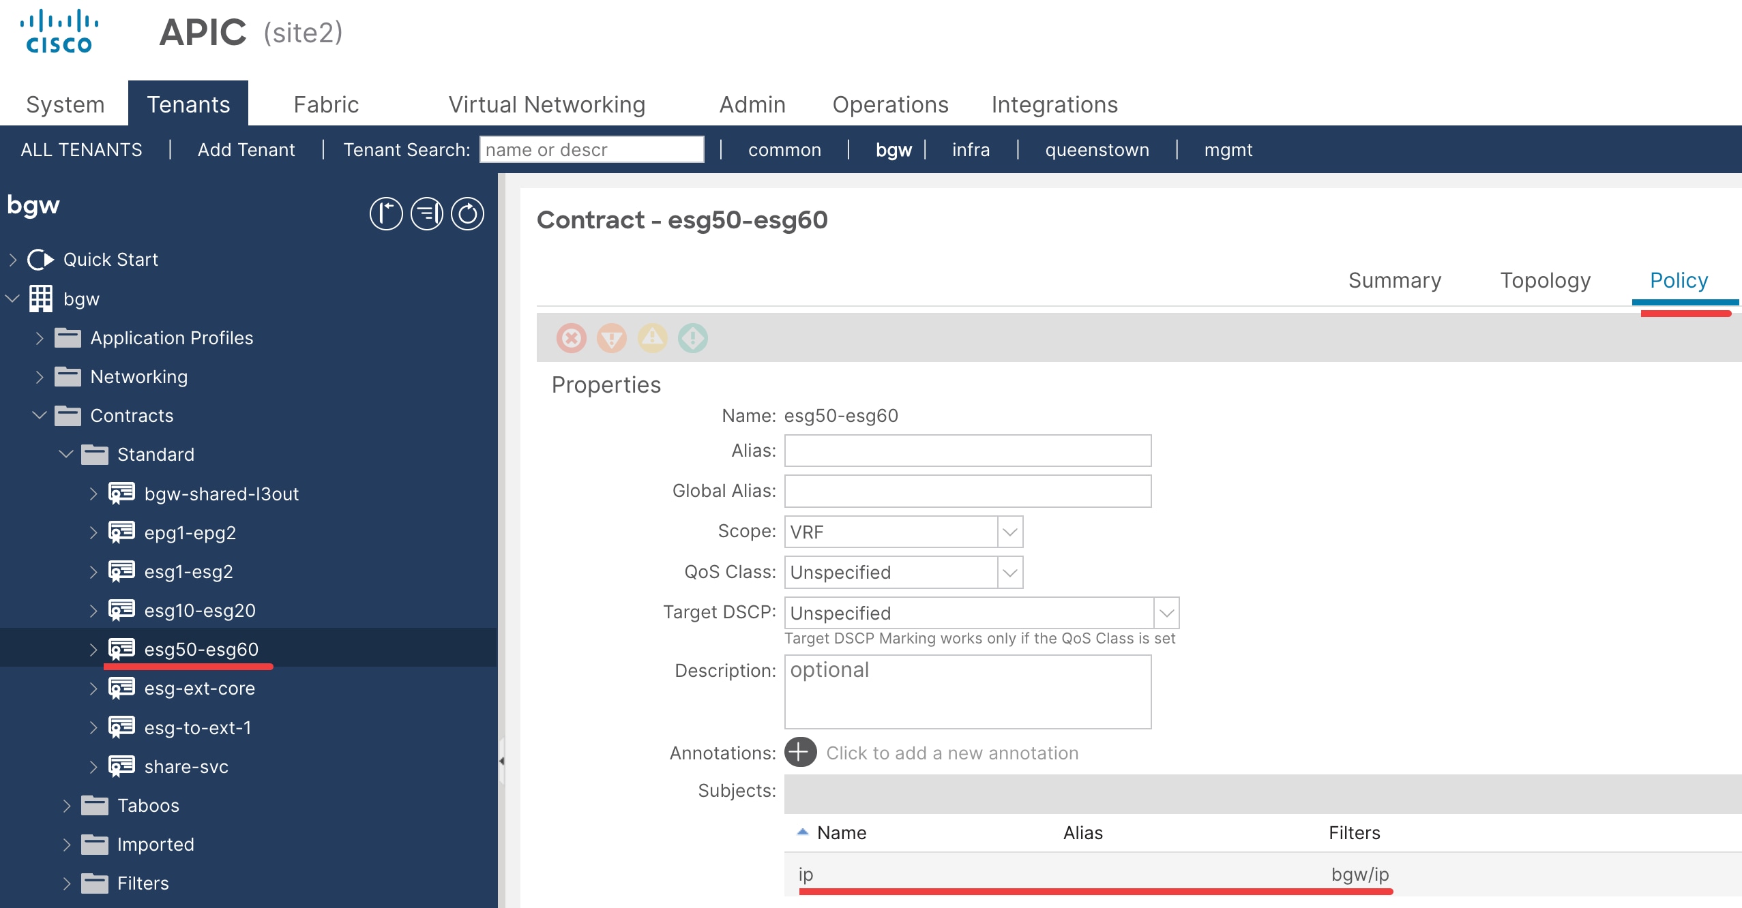Click the Filters column header
Image resolution: width=1742 pixels, height=908 pixels.
point(1354,833)
